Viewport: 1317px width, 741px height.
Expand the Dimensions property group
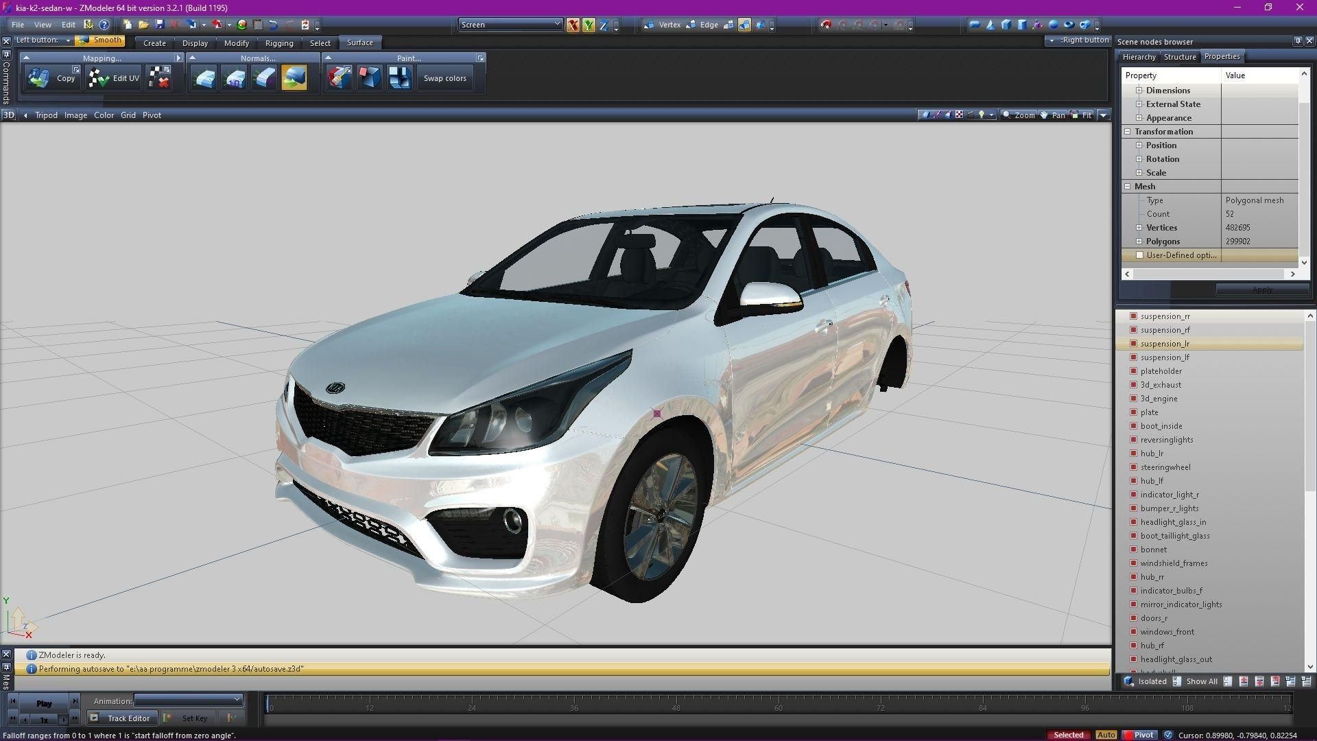point(1139,91)
